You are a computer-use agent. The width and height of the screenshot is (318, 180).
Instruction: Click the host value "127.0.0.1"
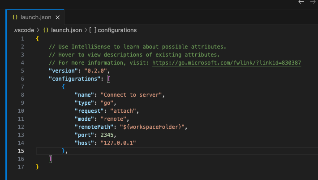120,143
